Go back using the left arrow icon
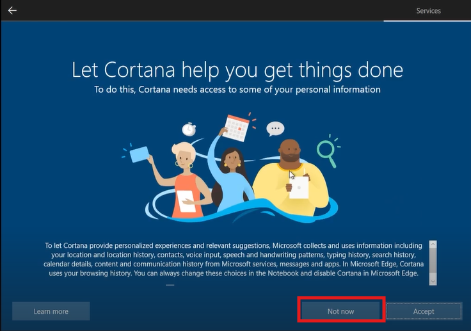Viewport: 471px width, 331px height. [x=12, y=10]
